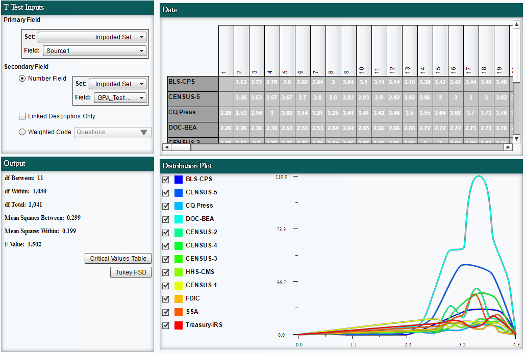
Task: Click the Data table scroll up arrow
Action: click(517, 24)
